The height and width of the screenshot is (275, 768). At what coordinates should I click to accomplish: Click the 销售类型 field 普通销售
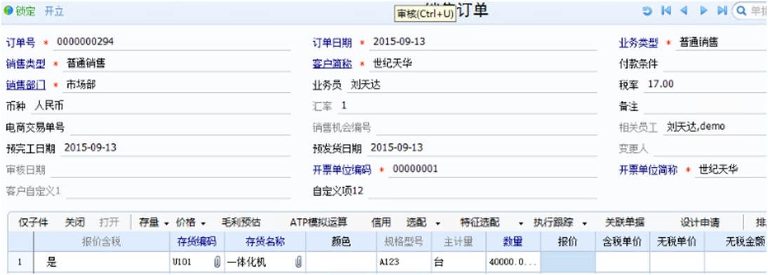(x=177, y=64)
